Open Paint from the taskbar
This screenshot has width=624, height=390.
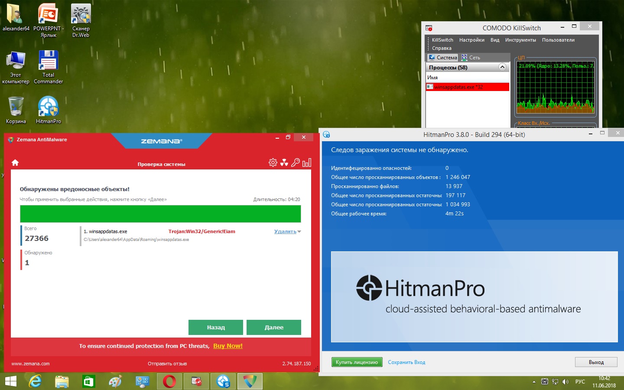pyautogui.click(x=116, y=381)
